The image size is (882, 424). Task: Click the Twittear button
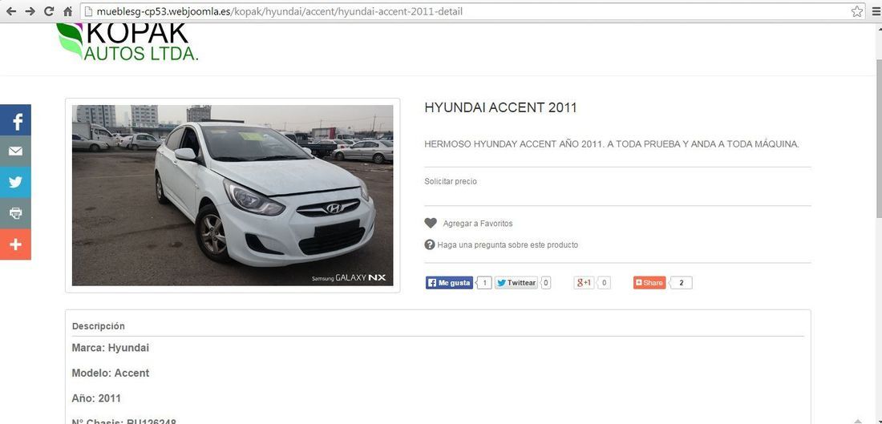click(x=516, y=283)
